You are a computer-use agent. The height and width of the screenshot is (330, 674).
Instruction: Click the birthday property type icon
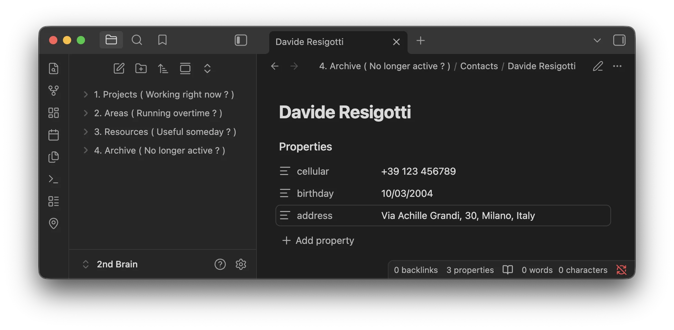point(285,193)
